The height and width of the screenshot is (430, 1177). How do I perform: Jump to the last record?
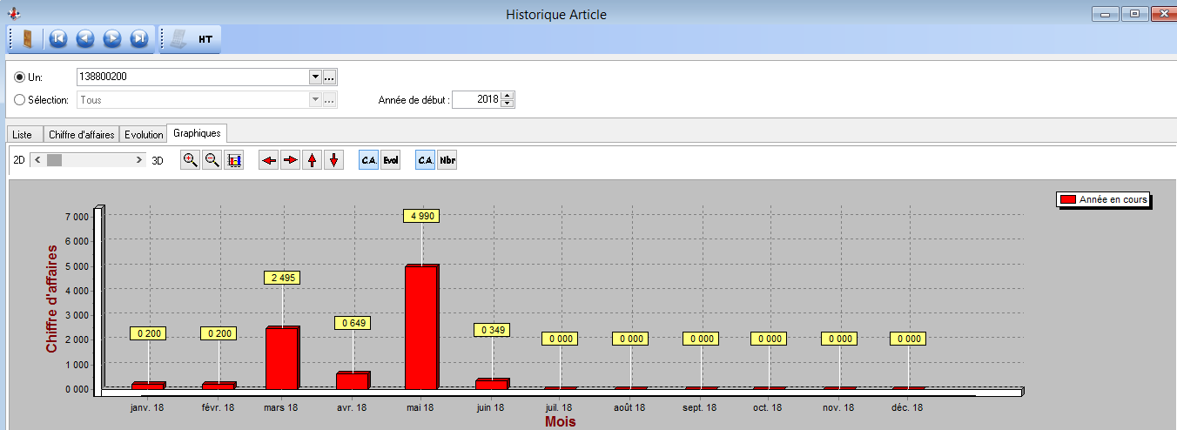click(x=138, y=38)
